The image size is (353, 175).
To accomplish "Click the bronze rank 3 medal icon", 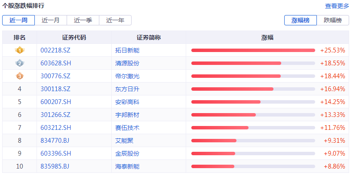I will [x=19, y=76].
